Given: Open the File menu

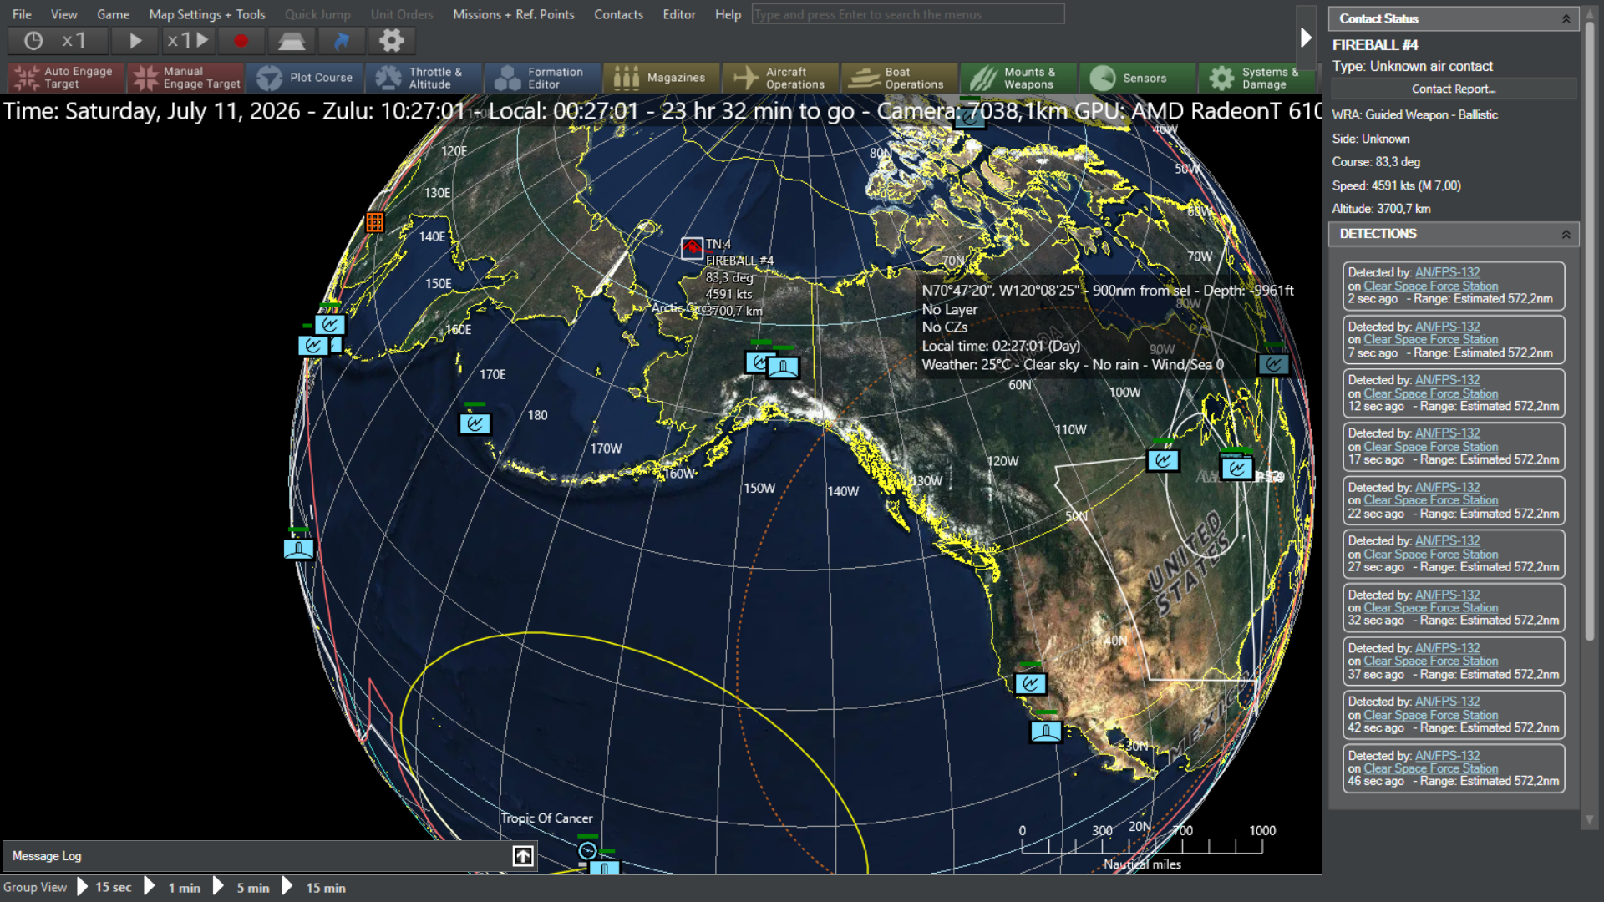Looking at the screenshot, I should click(x=22, y=14).
